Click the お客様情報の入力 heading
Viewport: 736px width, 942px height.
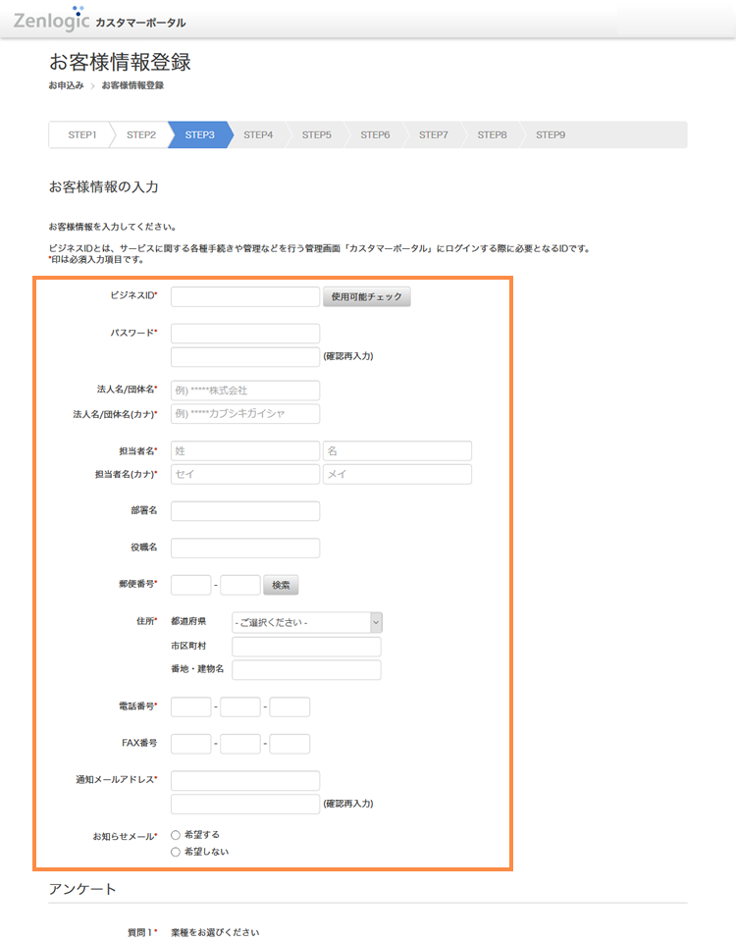click(x=103, y=186)
